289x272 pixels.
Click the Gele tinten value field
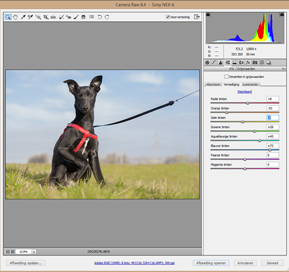point(273,117)
